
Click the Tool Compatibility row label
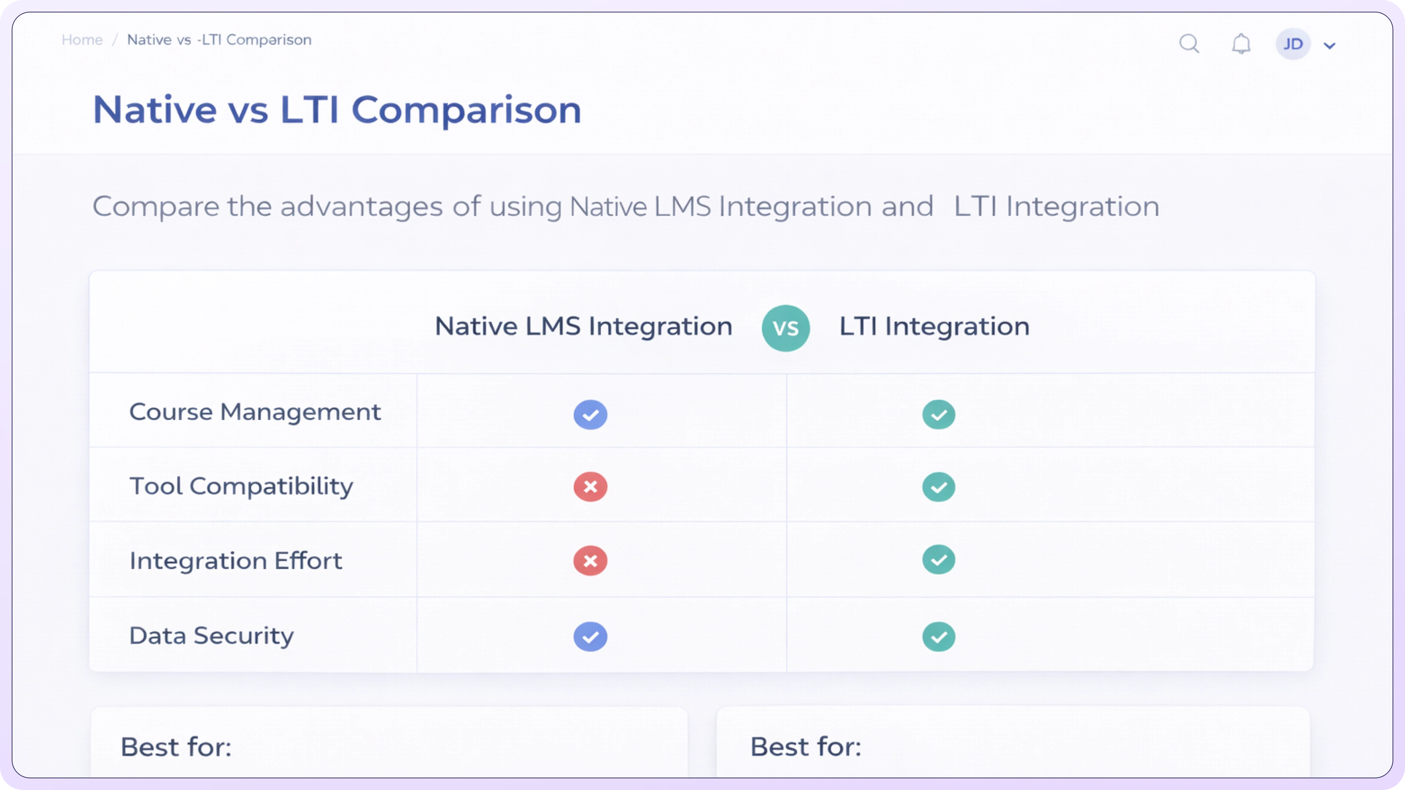point(240,486)
